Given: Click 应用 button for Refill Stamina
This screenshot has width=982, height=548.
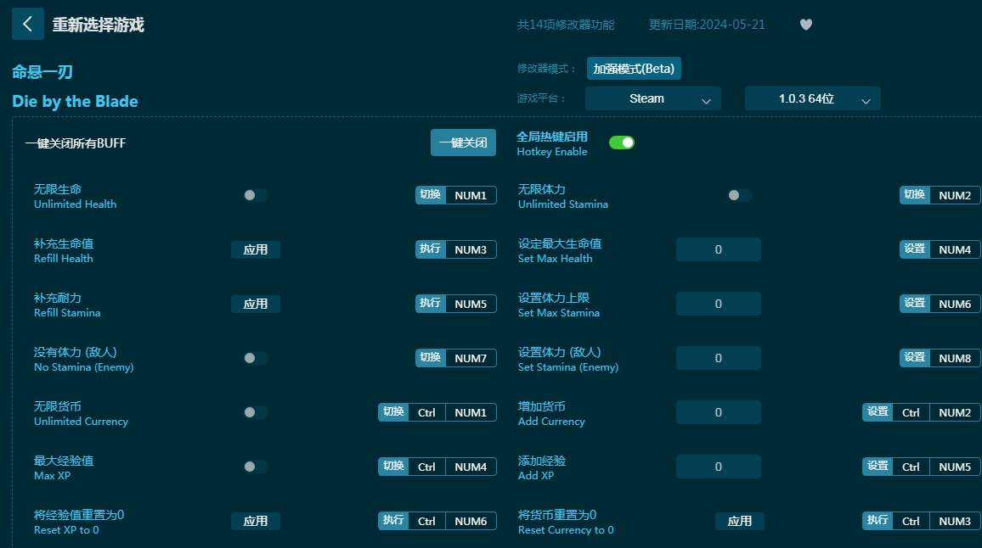Looking at the screenshot, I should point(256,304).
